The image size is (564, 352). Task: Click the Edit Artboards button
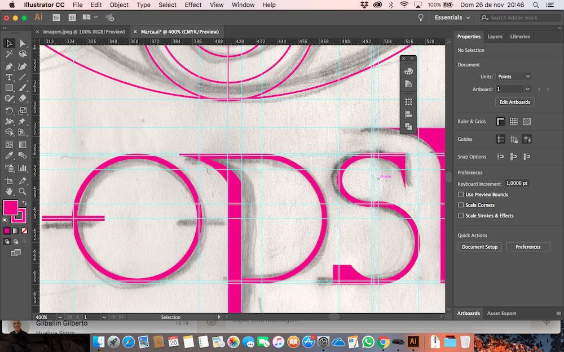click(514, 102)
